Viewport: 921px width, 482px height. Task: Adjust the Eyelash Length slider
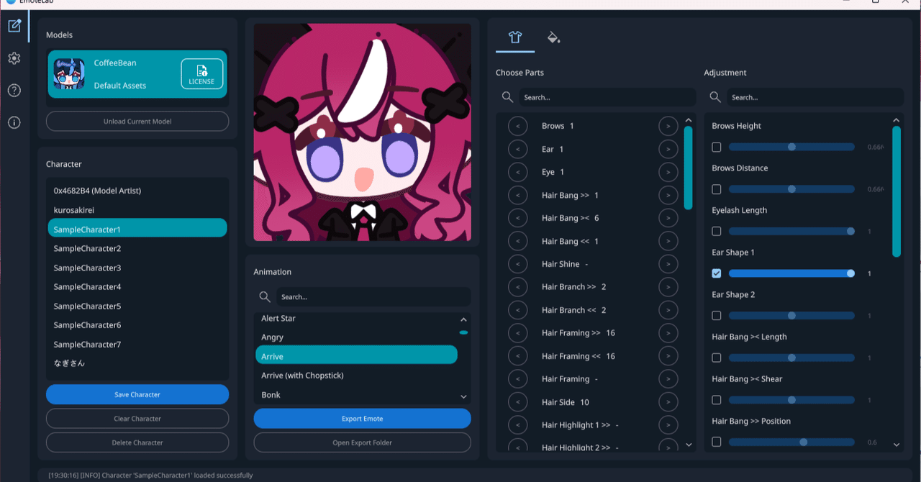pyautogui.click(x=791, y=232)
